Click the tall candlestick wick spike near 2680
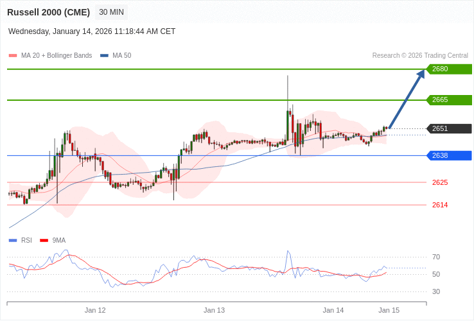This screenshot has height=321, width=474. tap(288, 93)
